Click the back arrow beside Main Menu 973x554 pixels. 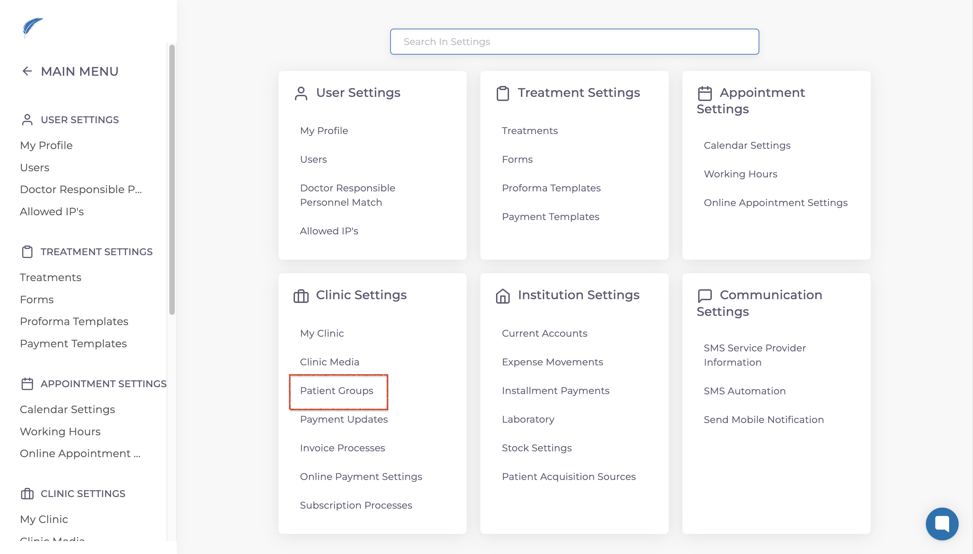click(x=27, y=71)
